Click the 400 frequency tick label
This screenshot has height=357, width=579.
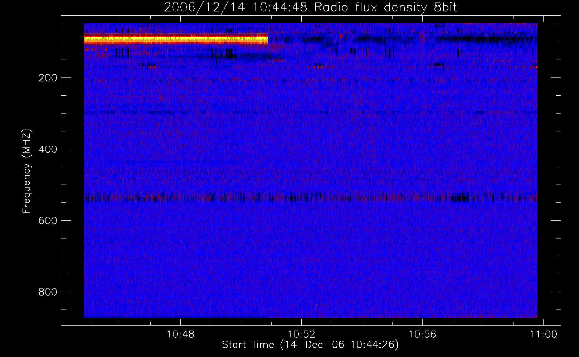(48, 149)
